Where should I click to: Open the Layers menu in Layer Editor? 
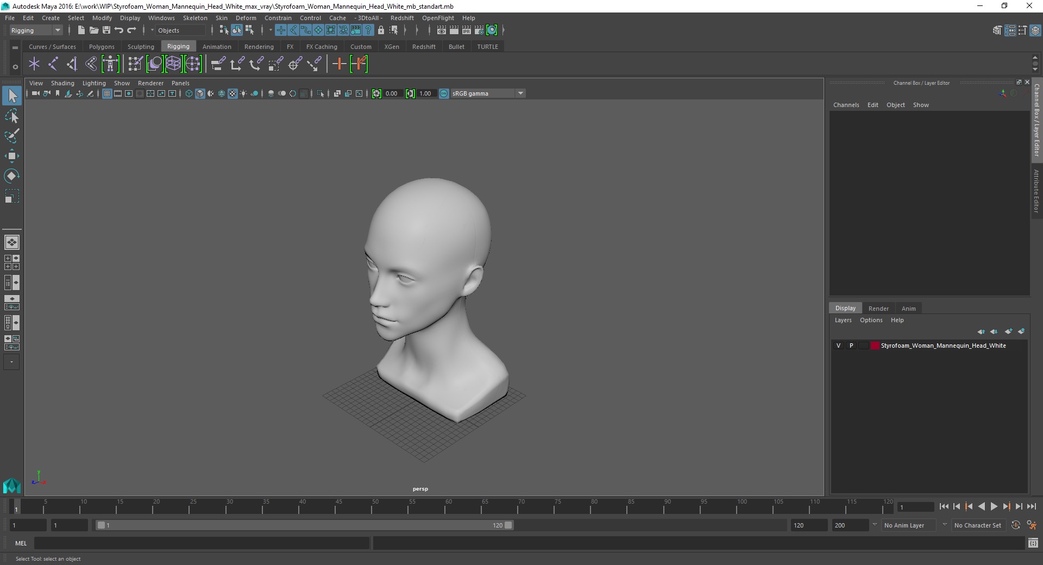coord(843,320)
